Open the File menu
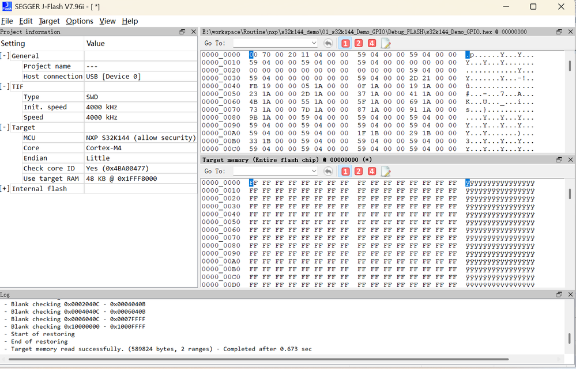The width and height of the screenshot is (576, 369). [7, 21]
